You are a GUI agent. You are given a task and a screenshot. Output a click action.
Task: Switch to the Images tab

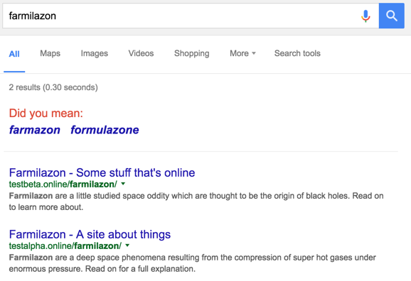tap(95, 53)
